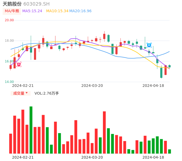Click the 2024-04-18 date label under volume chart
This screenshot has height=161, width=182.
click(153, 157)
